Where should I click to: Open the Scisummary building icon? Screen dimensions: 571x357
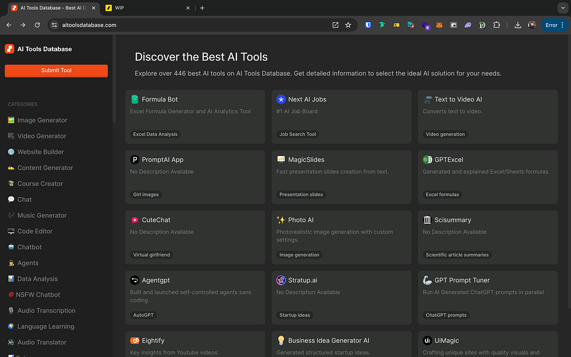click(x=427, y=220)
